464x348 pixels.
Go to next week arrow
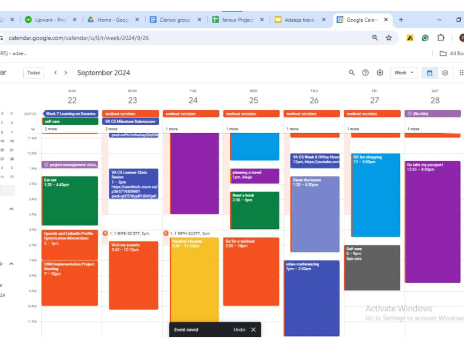pyautogui.click(x=66, y=72)
